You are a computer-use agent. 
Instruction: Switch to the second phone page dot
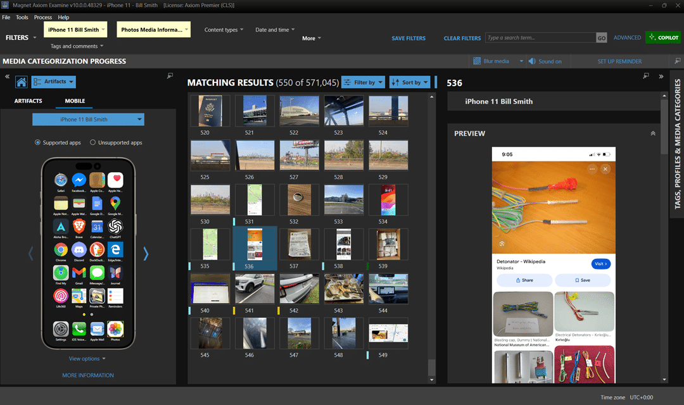(x=92, y=315)
